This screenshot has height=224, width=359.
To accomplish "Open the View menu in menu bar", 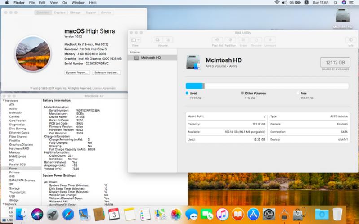I will (54, 3).
